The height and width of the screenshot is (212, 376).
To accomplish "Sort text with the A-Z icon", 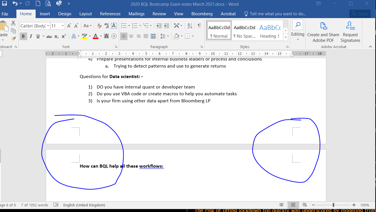I will point(190,26).
